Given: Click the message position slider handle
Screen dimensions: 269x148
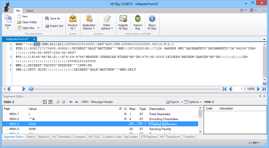Looking at the screenshot, I should click(x=31, y=89).
